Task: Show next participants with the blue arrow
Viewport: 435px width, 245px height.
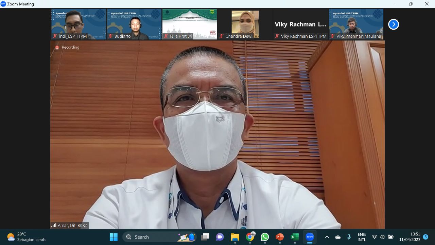Action: [393, 24]
